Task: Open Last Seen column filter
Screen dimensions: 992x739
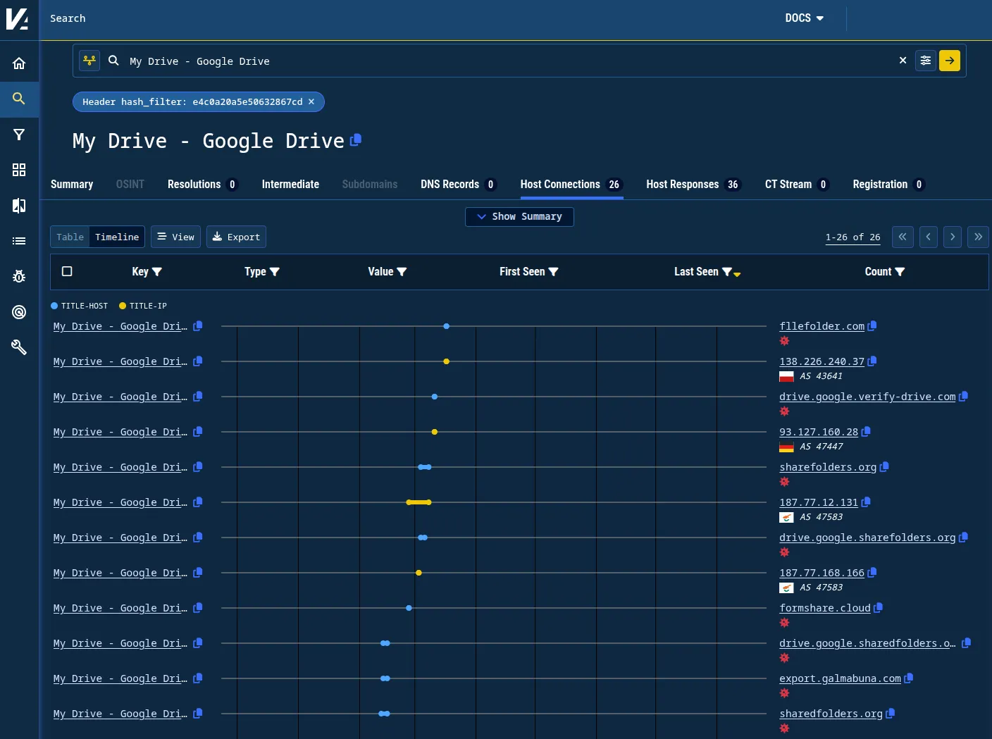Action: tap(727, 271)
